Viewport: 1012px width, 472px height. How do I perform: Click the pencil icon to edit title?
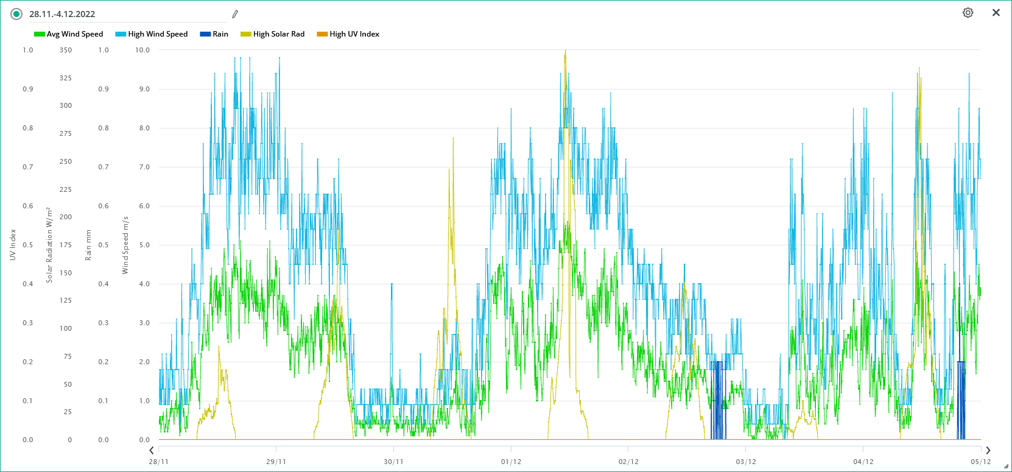pyautogui.click(x=235, y=14)
